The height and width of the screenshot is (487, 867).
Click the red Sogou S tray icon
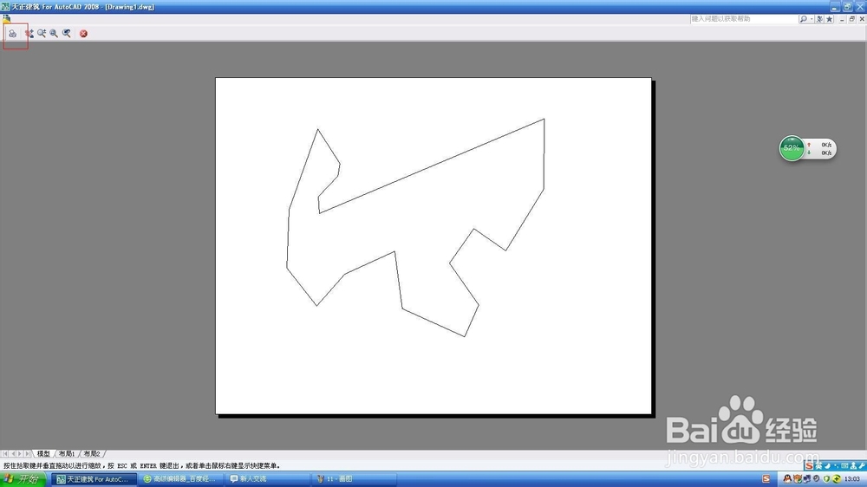[766, 479]
